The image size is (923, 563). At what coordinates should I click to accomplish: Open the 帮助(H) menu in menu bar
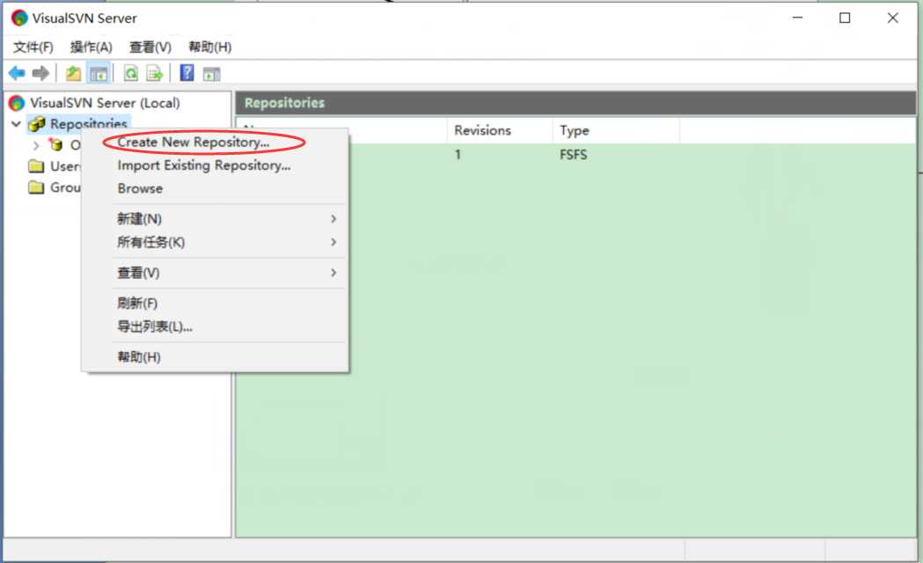click(x=209, y=48)
